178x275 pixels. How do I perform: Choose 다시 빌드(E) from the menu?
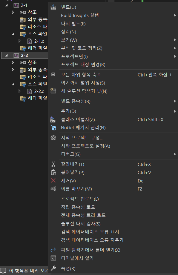pyautogui.click(x=113, y=24)
